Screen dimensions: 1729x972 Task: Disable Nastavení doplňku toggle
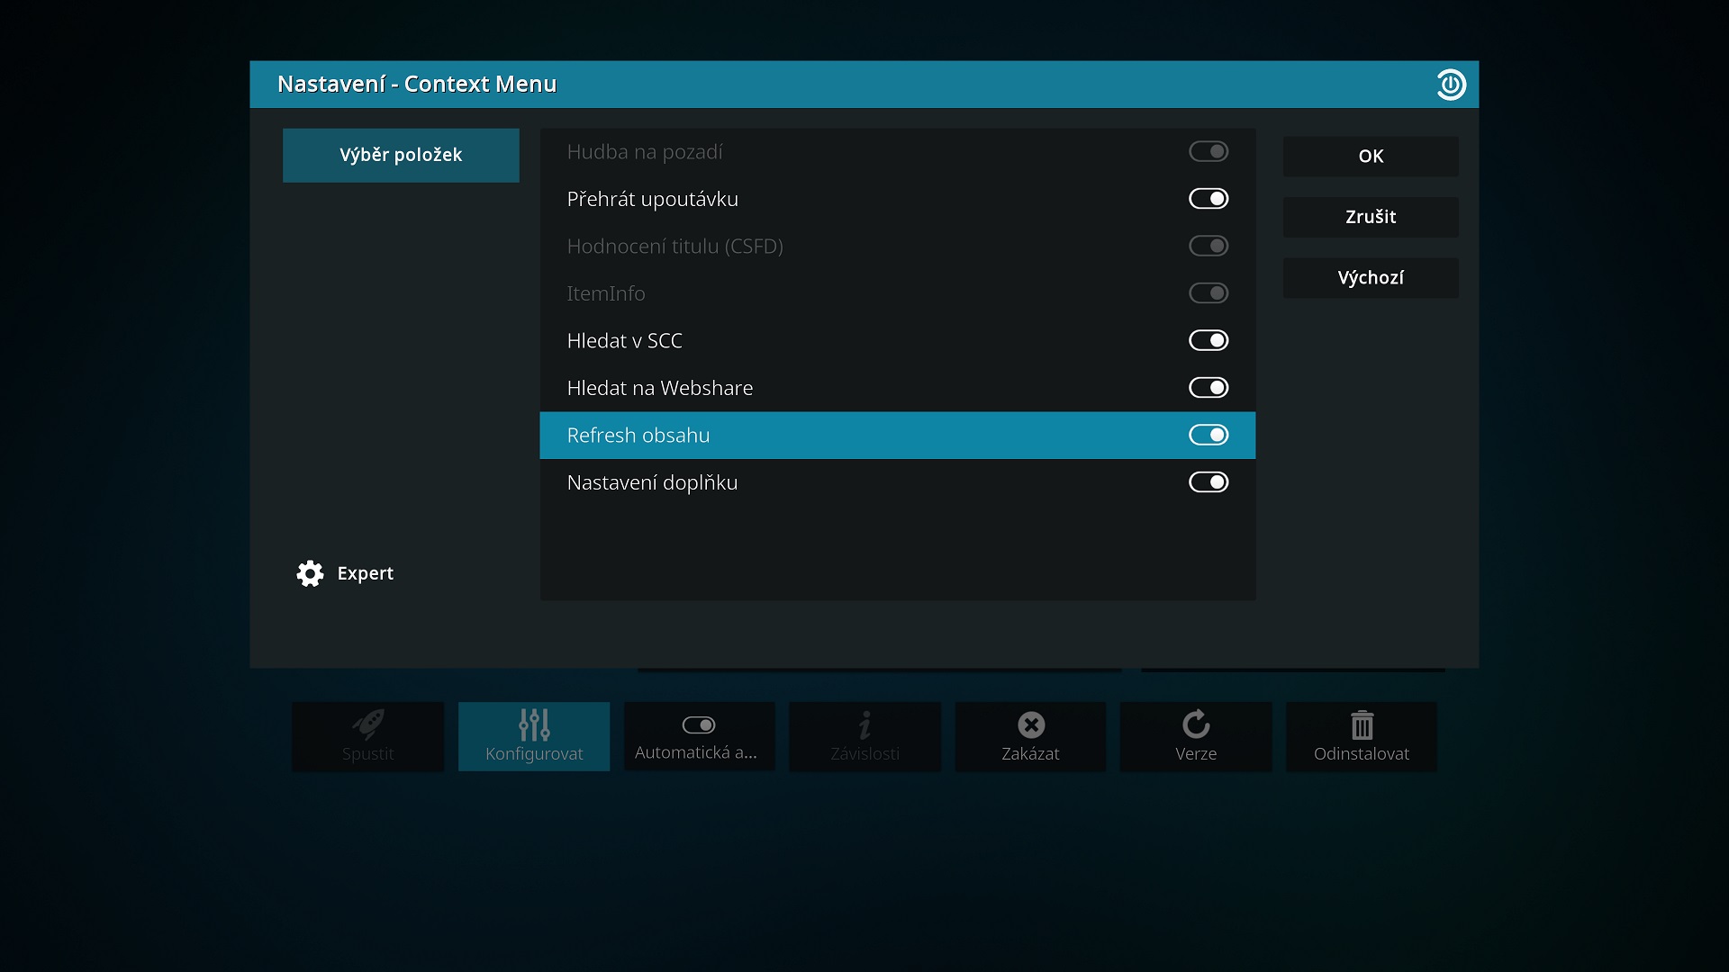1208,482
